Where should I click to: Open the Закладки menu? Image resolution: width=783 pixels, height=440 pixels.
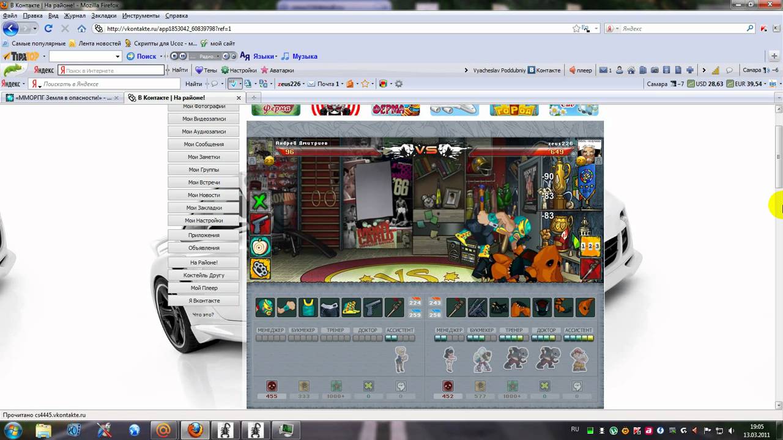[x=104, y=15]
